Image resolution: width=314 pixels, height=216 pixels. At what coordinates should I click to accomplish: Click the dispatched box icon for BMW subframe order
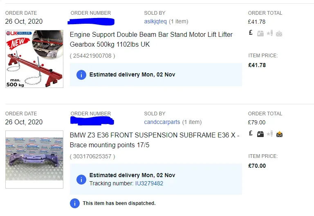coord(260,134)
